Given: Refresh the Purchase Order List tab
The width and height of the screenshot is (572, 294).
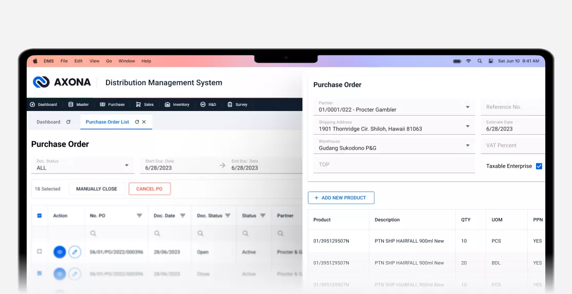Looking at the screenshot, I should coord(137,122).
